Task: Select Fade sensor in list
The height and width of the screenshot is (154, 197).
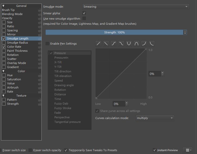Action: click(70, 113)
